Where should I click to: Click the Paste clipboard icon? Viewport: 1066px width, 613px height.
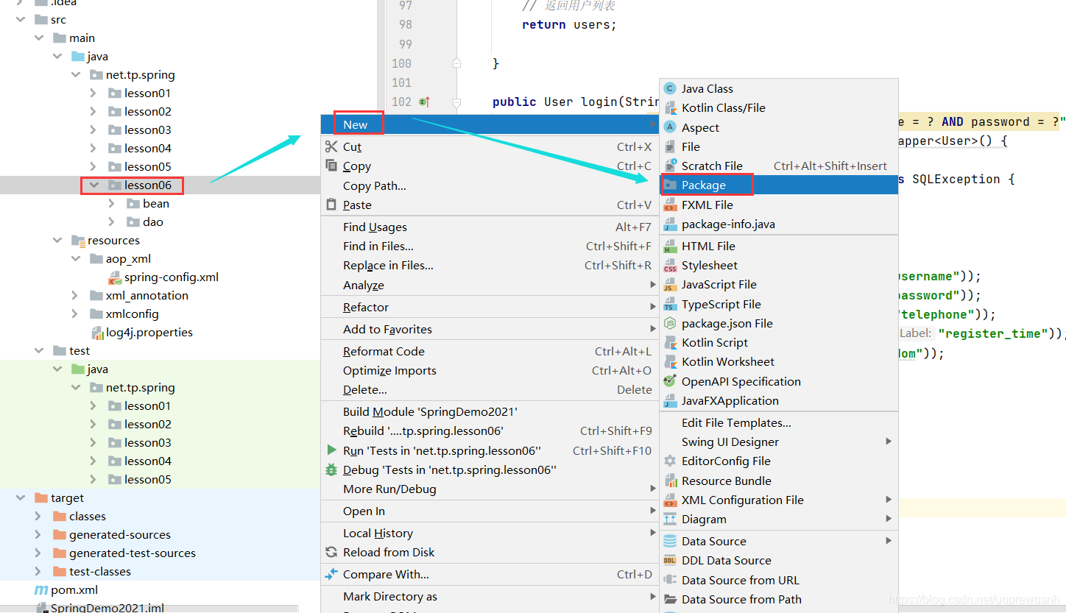[331, 205]
